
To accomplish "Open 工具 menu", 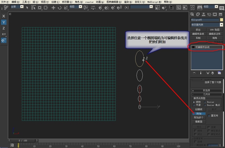I will tap(26, 2).
